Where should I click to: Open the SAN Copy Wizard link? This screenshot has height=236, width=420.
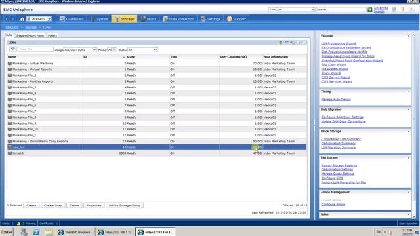(x=334, y=64)
